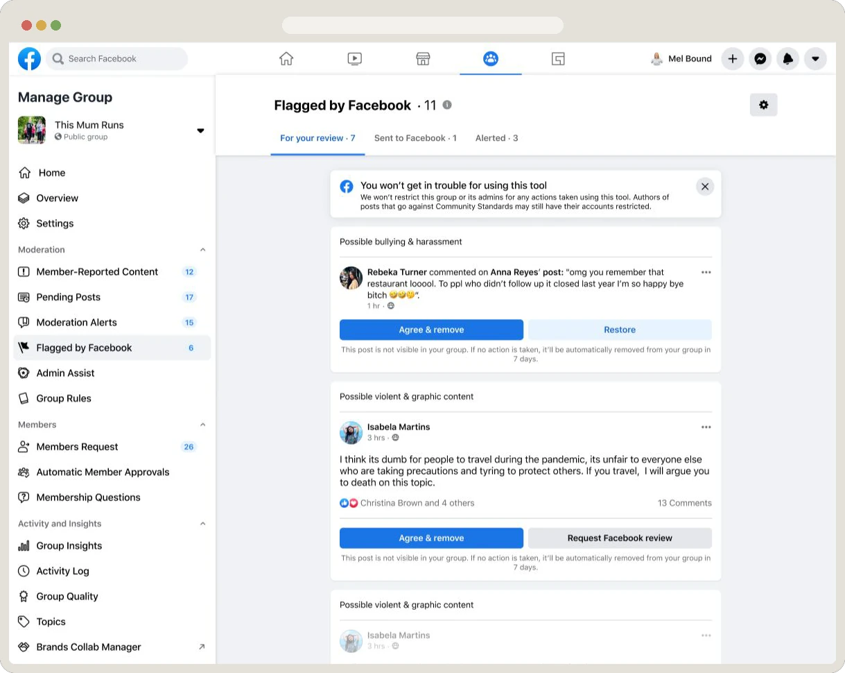Screen dimensions: 845x673
Task: Click the Mel Bound profile link
Action: [682, 59]
